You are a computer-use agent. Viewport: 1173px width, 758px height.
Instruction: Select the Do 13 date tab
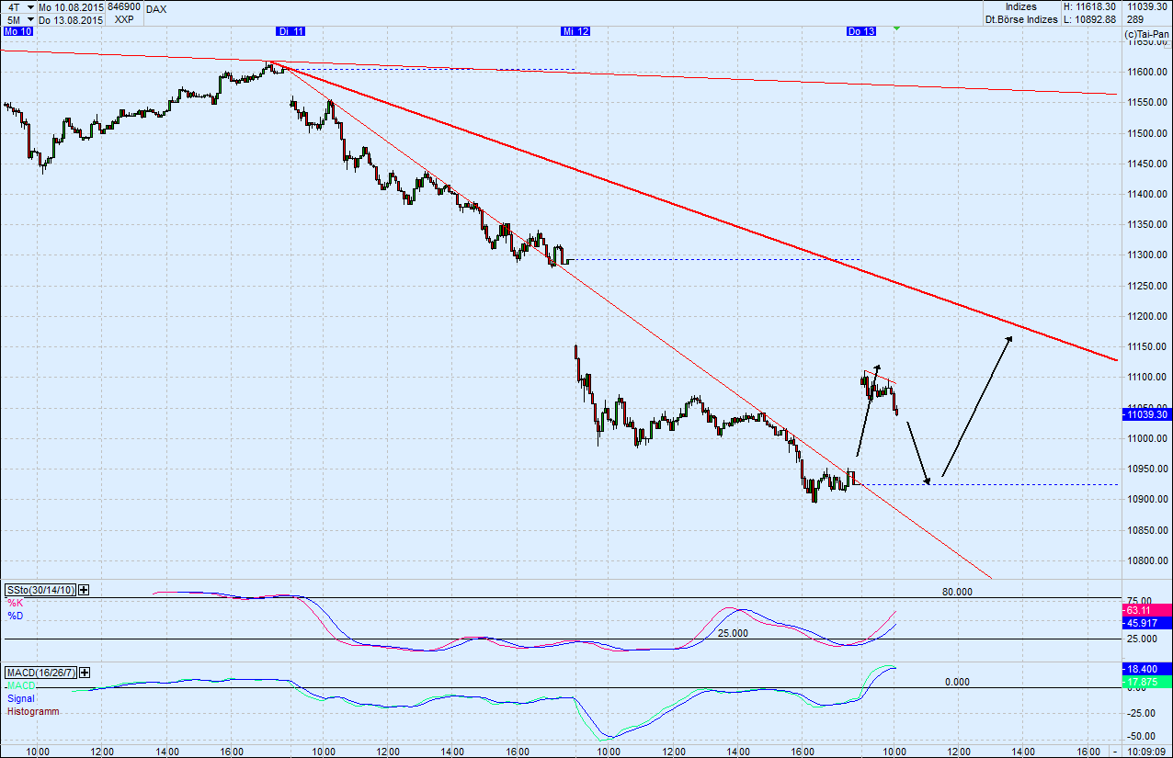(860, 30)
